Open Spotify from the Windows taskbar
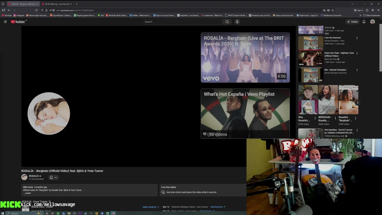 pos(58,213)
